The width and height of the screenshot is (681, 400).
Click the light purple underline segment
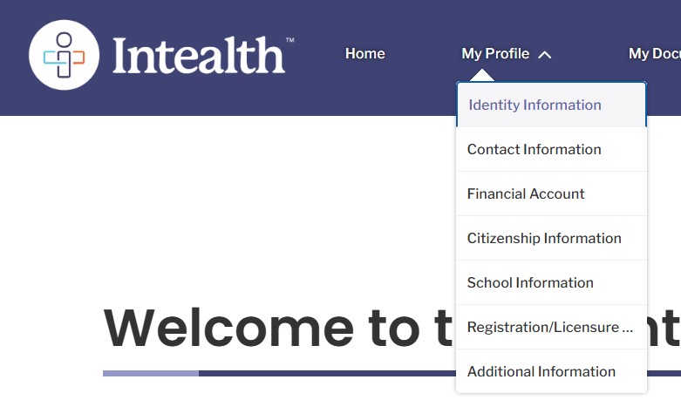tap(151, 374)
